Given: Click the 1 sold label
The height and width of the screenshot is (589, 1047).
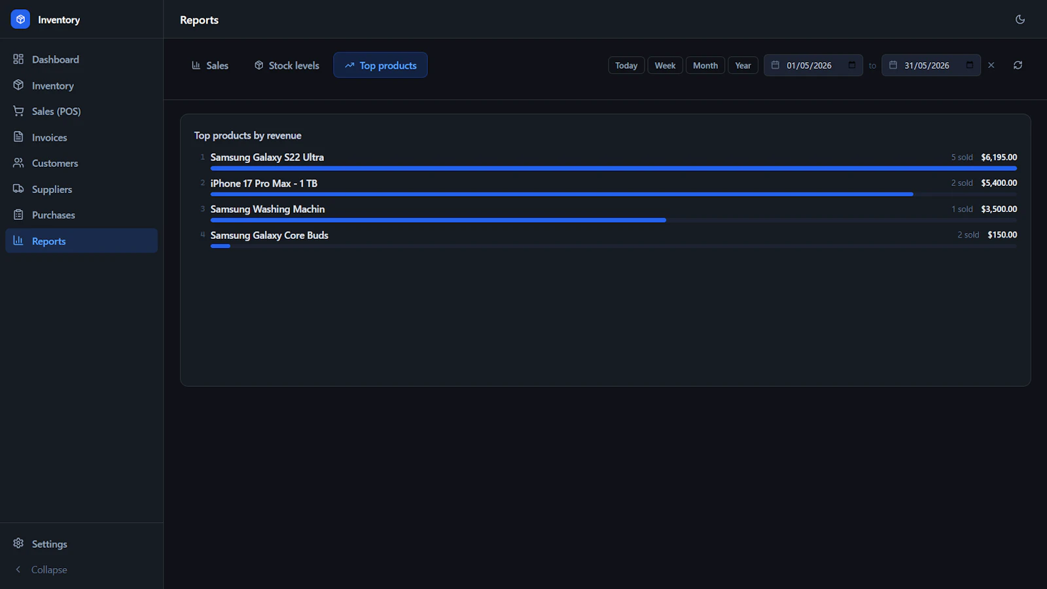Looking at the screenshot, I should (962, 209).
